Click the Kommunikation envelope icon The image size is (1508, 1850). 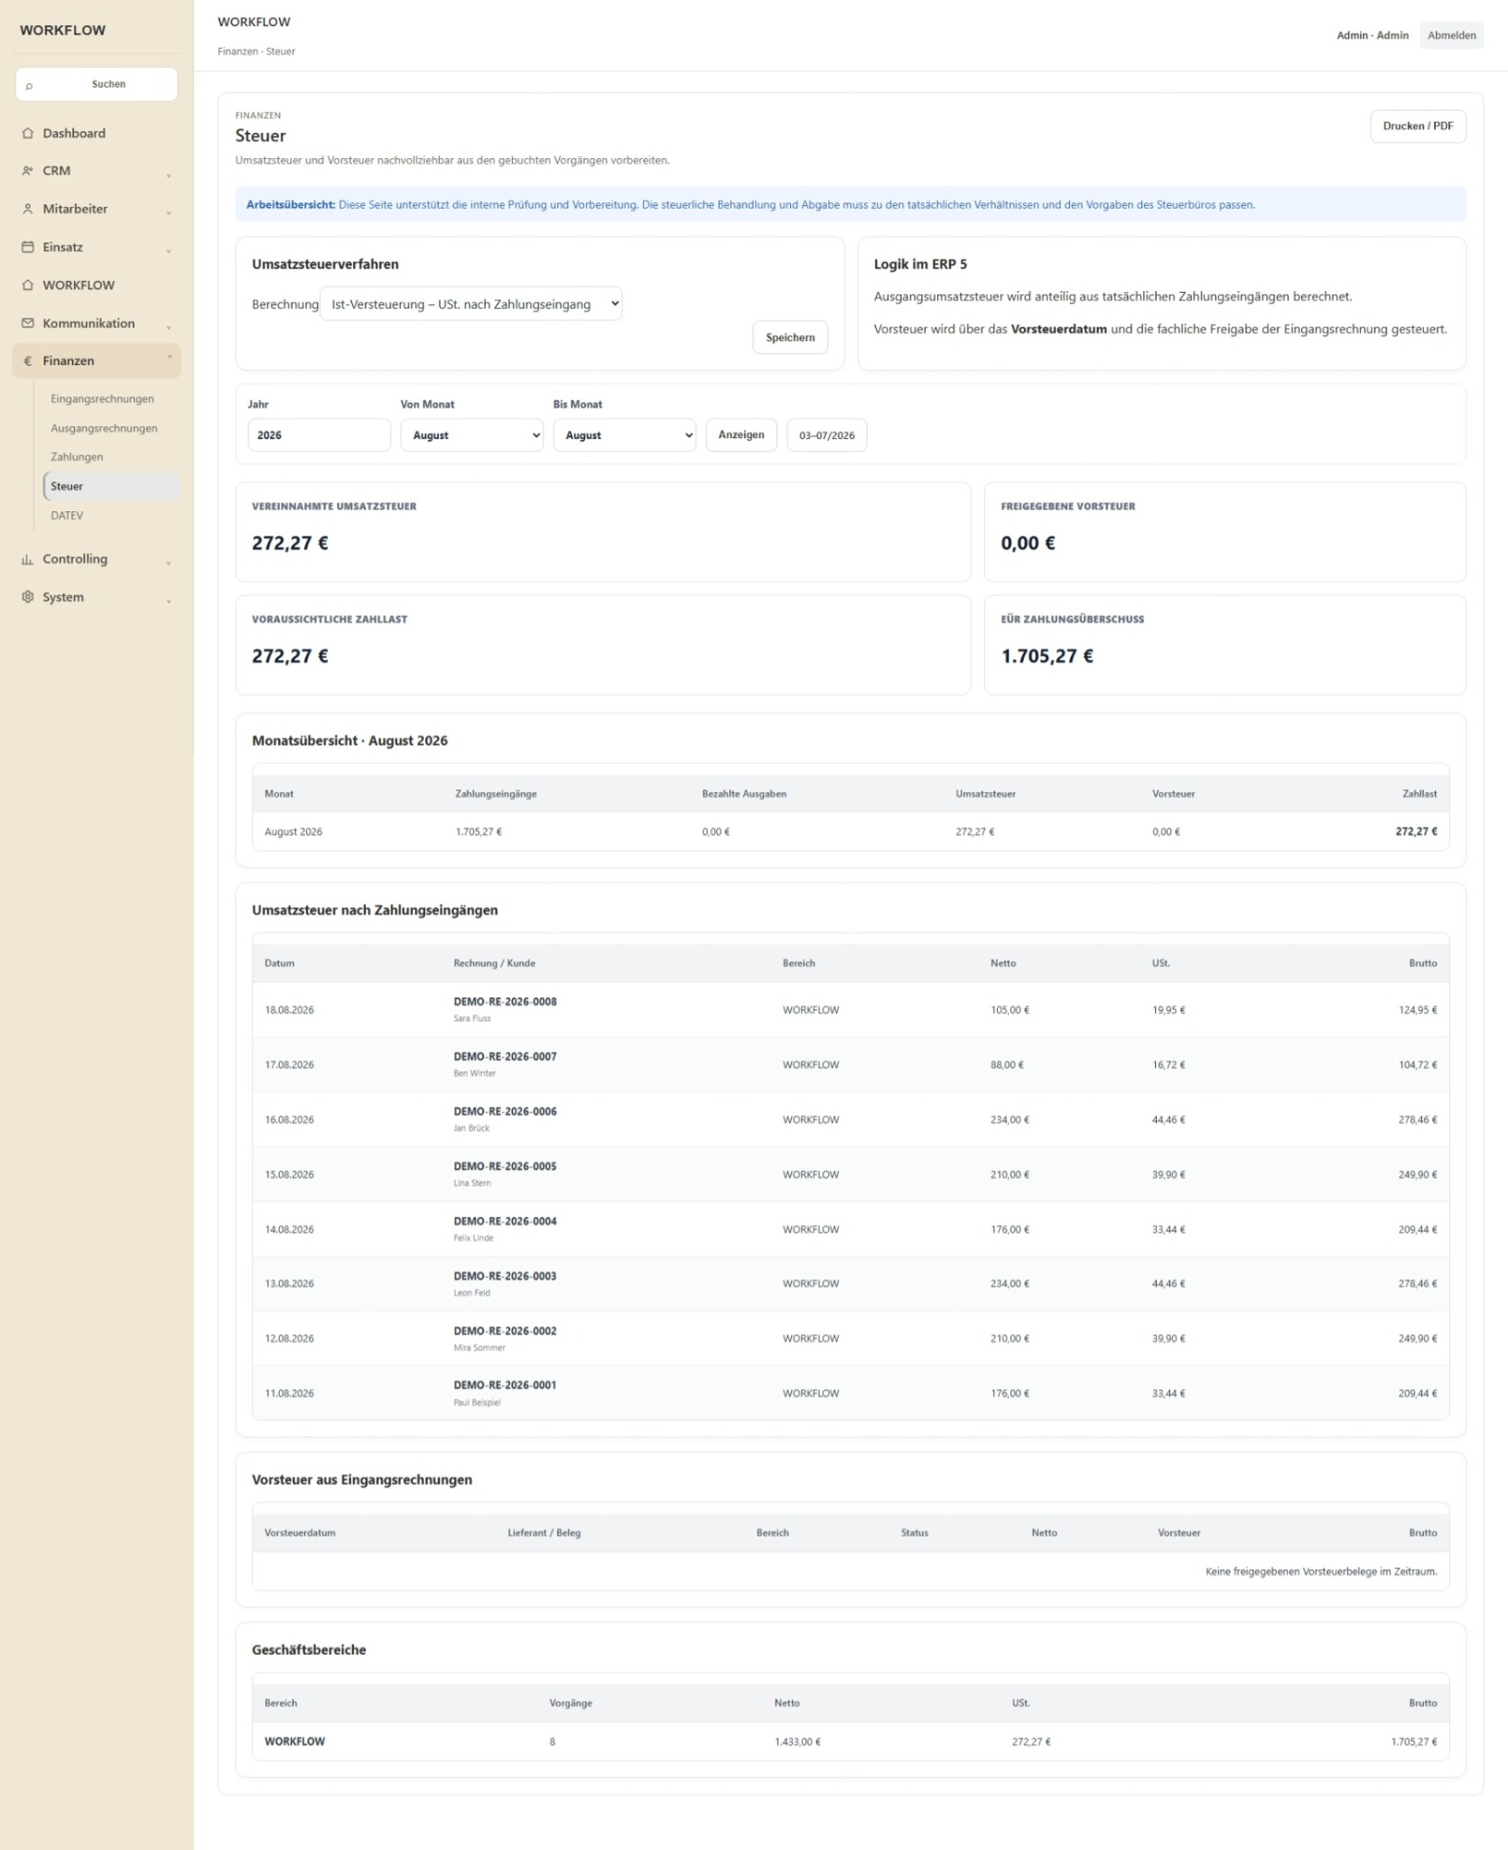click(x=28, y=323)
